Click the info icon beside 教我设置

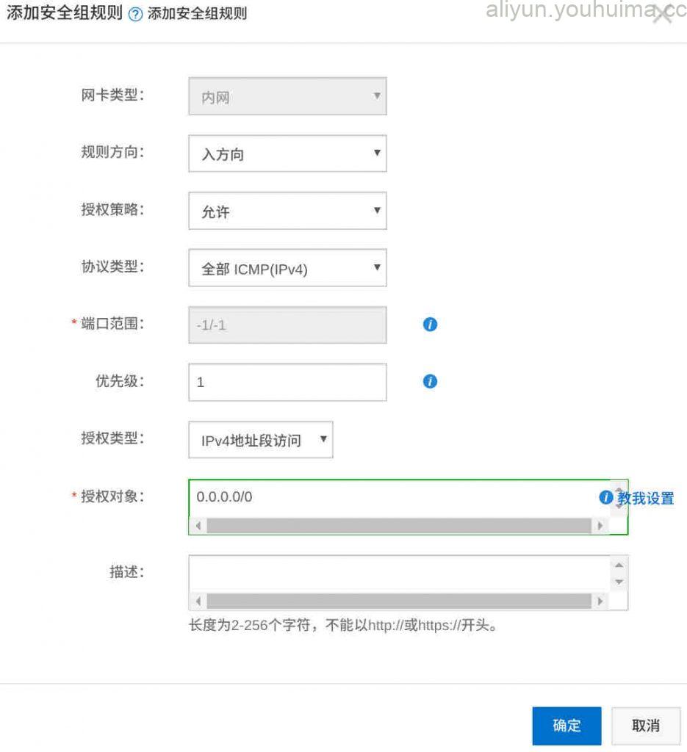pos(606,497)
